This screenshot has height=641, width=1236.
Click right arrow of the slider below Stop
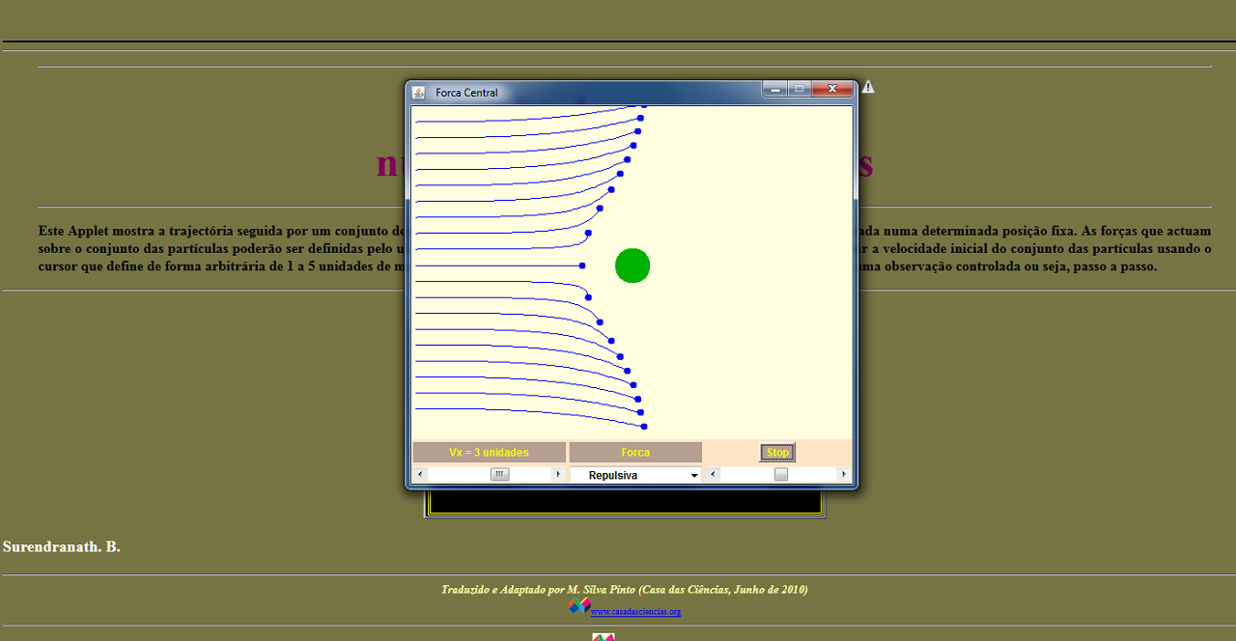coord(843,475)
